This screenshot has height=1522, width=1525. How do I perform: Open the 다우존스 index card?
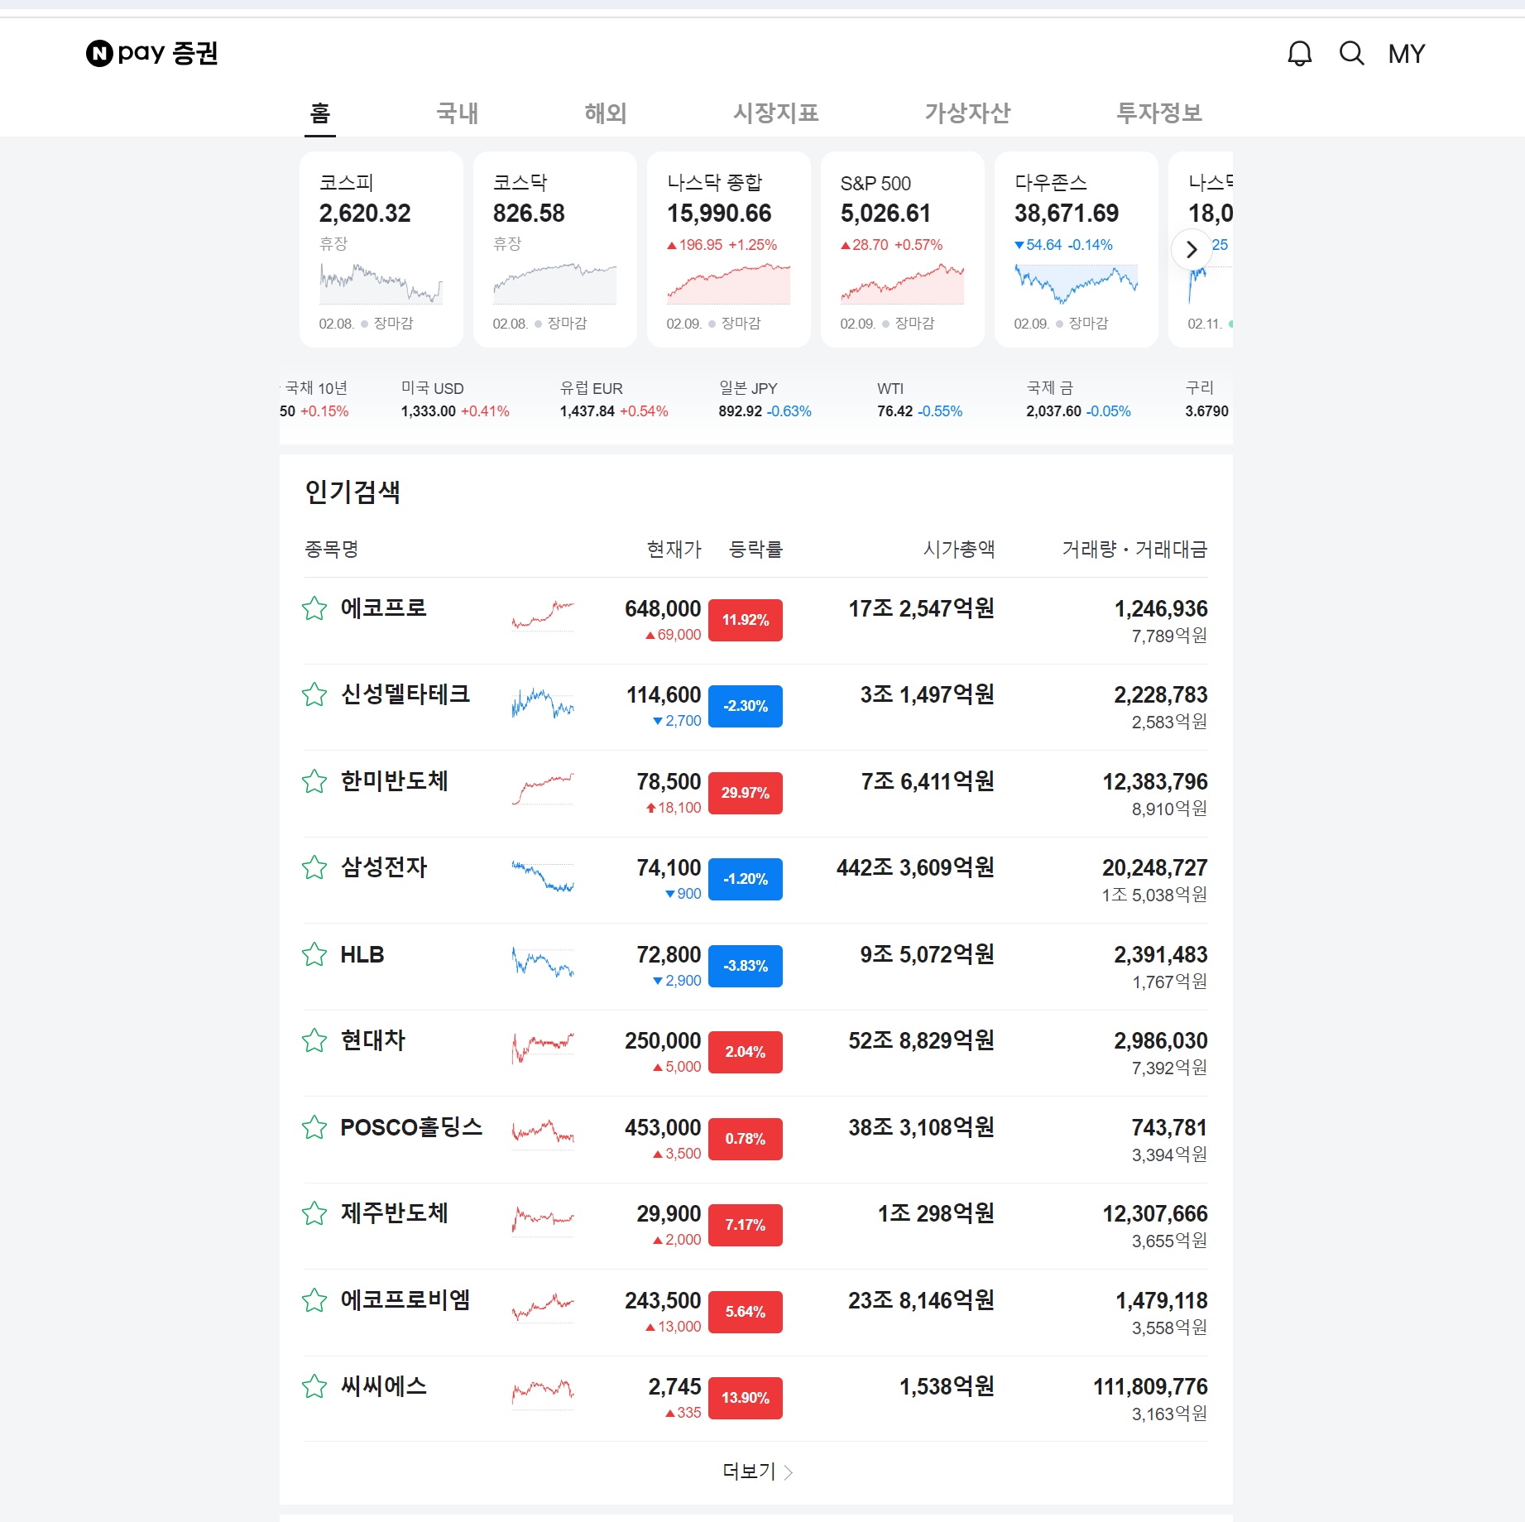(x=1077, y=249)
